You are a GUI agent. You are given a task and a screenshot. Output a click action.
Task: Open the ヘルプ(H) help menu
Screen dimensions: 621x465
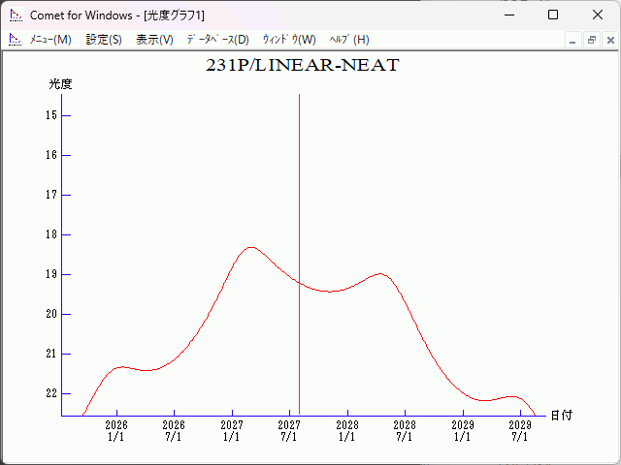tap(349, 40)
